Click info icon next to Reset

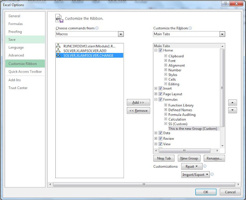click(x=205, y=166)
